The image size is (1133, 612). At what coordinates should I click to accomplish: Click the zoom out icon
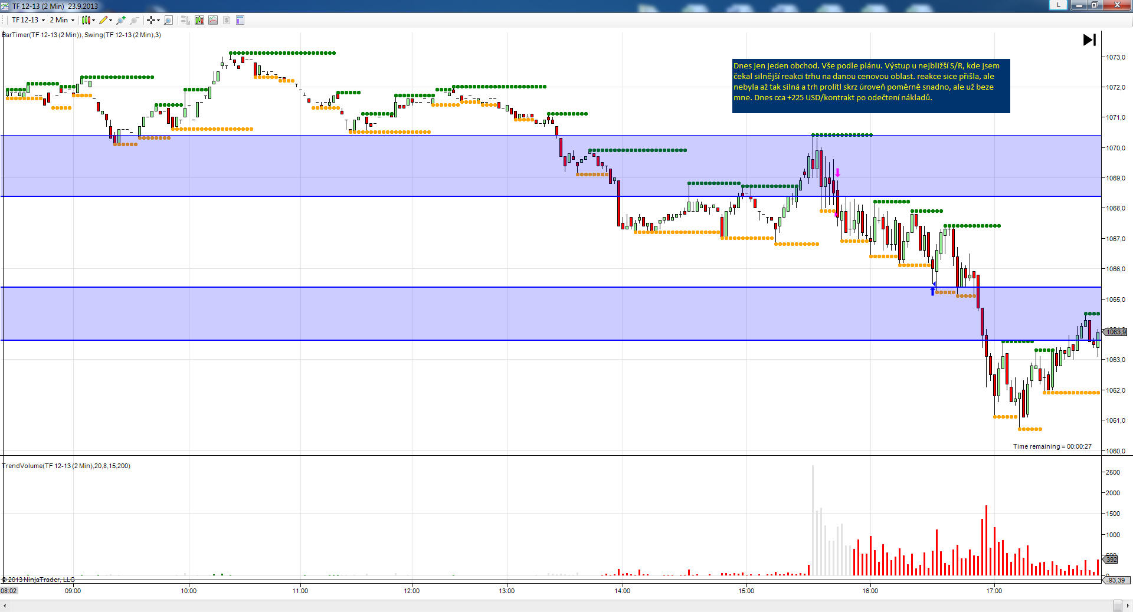(135, 20)
